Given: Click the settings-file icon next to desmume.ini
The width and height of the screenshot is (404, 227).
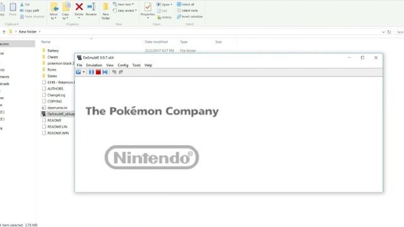Looking at the screenshot, I should [44, 107].
